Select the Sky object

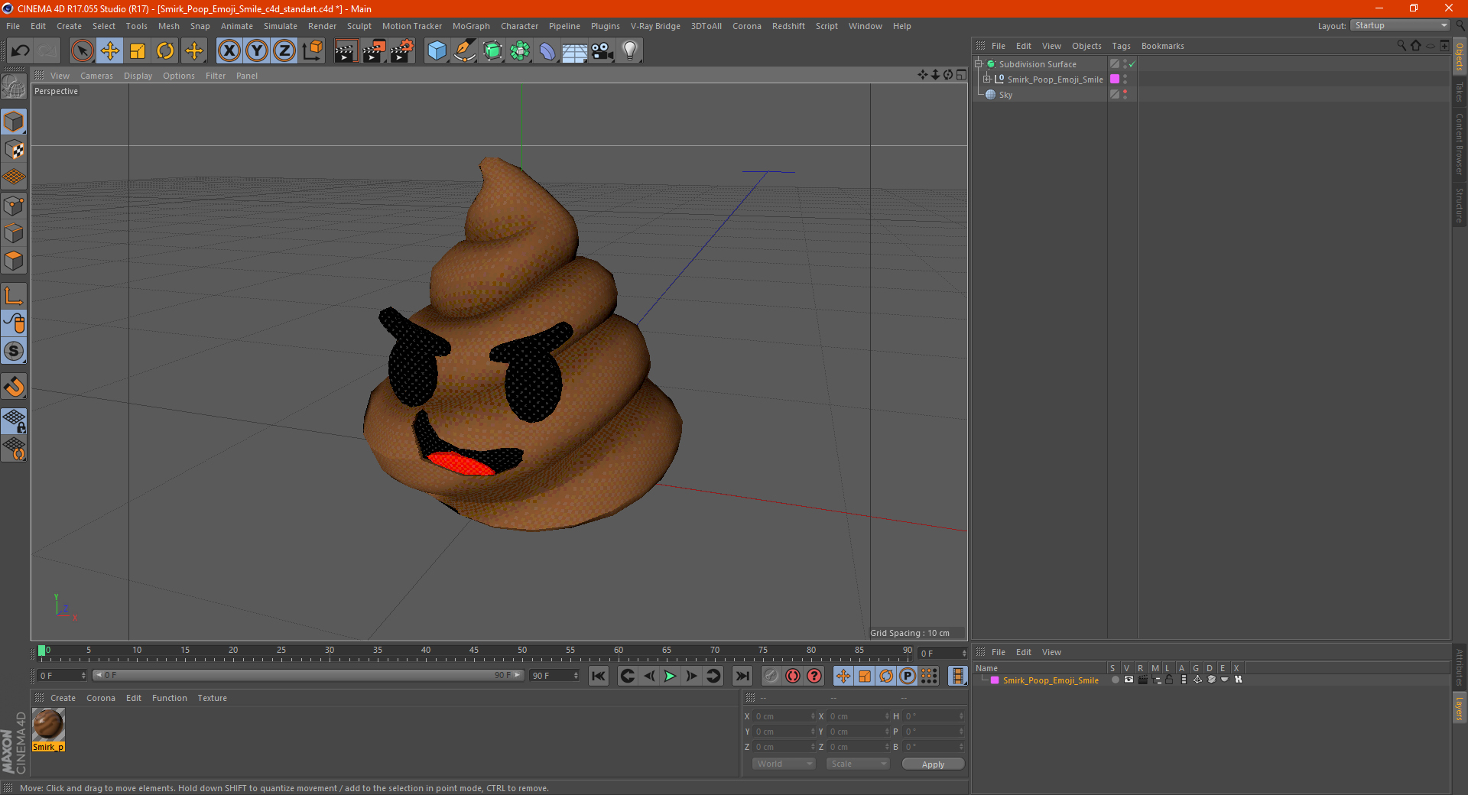point(1005,95)
